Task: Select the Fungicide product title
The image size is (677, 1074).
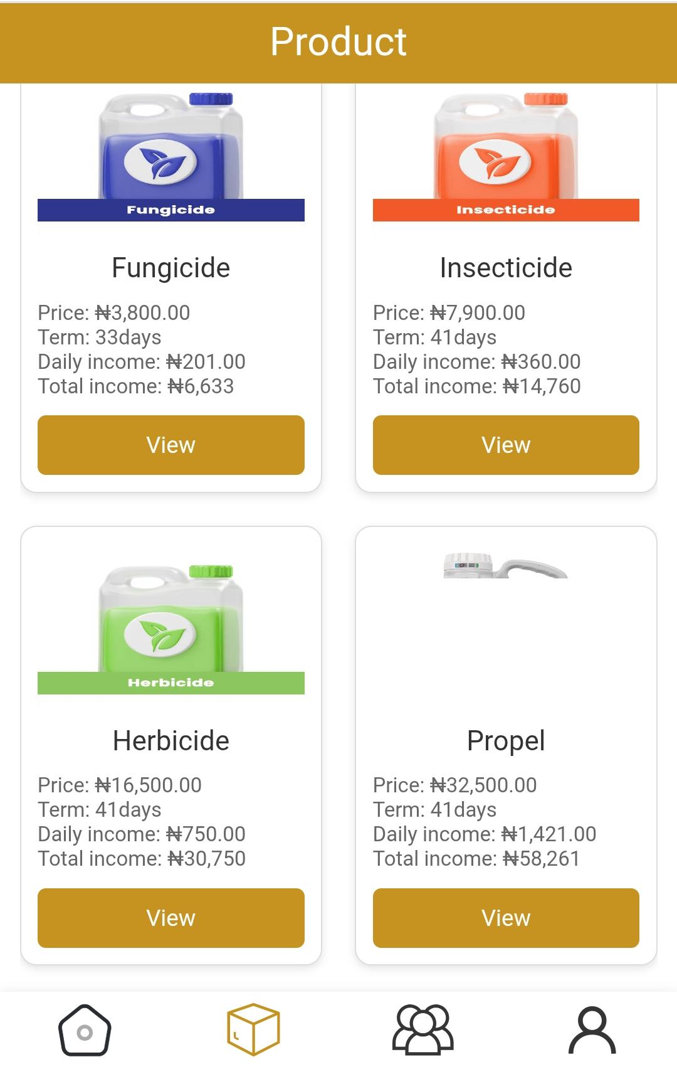Action: coord(171,268)
